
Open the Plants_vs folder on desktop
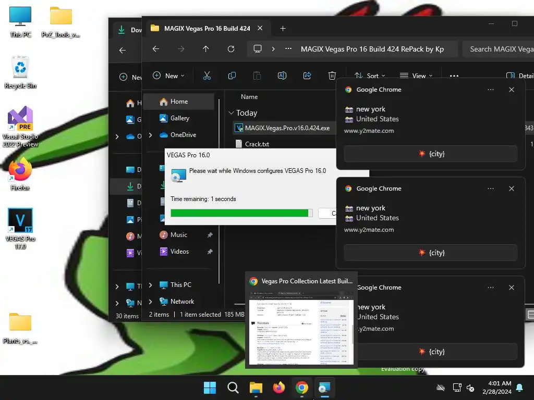coord(20,328)
